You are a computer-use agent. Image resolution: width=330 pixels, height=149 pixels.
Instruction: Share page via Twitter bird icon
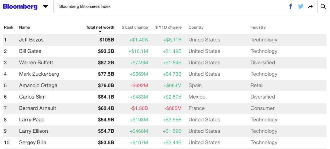[301, 6]
